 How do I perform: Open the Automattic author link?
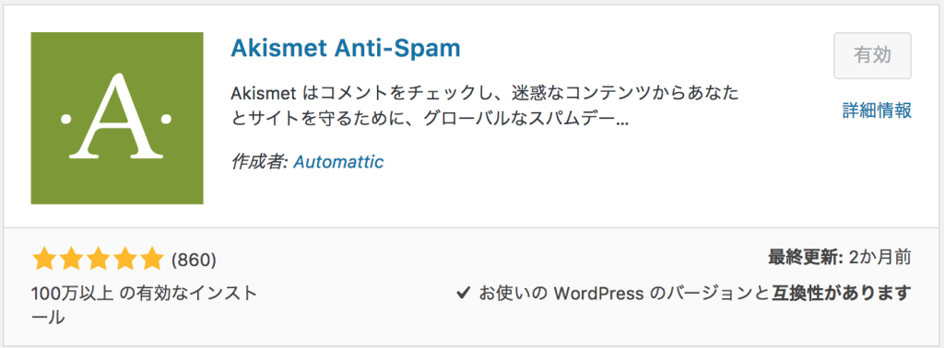click(x=338, y=162)
